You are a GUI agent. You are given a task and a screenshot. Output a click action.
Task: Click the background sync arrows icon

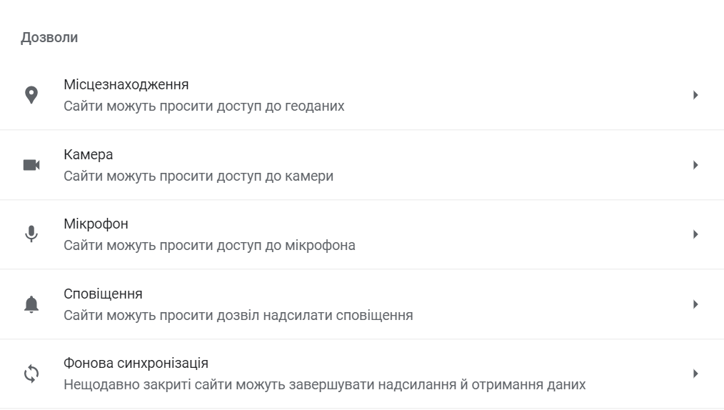[31, 374]
